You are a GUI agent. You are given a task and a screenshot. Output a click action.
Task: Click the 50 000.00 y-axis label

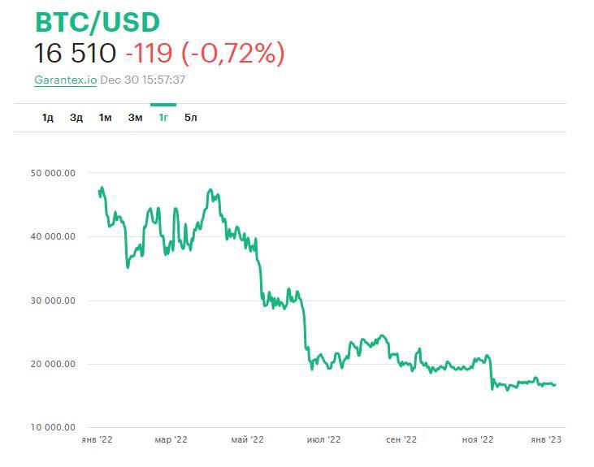point(53,173)
